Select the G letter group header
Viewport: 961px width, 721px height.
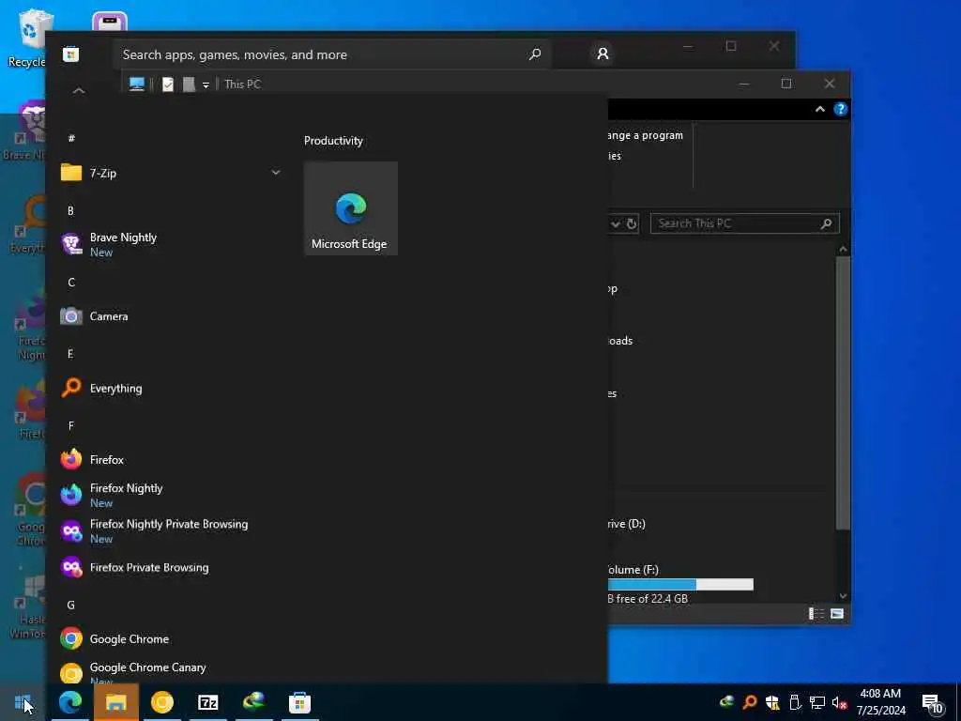click(x=71, y=606)
